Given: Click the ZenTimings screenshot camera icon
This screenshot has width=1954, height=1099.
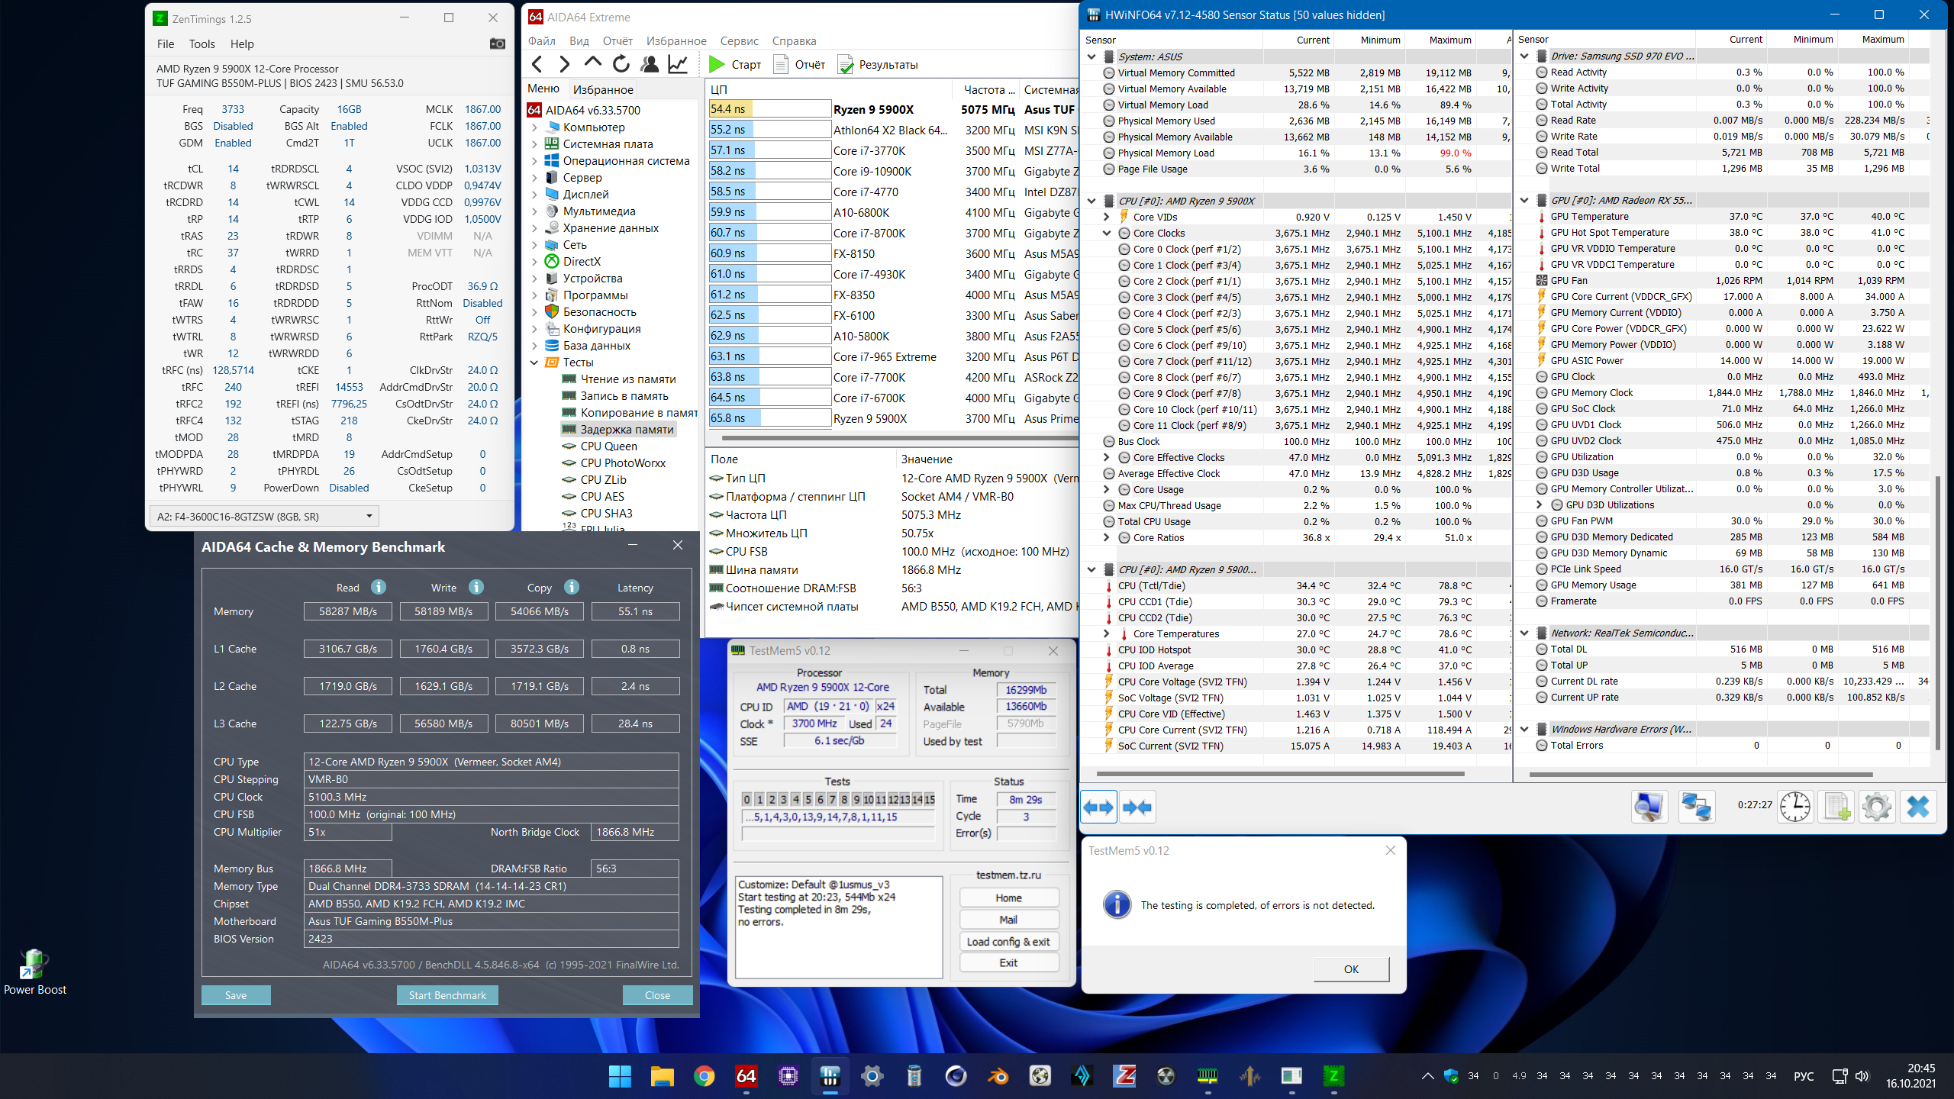Looking at the screenshot, I should point(497,44).
